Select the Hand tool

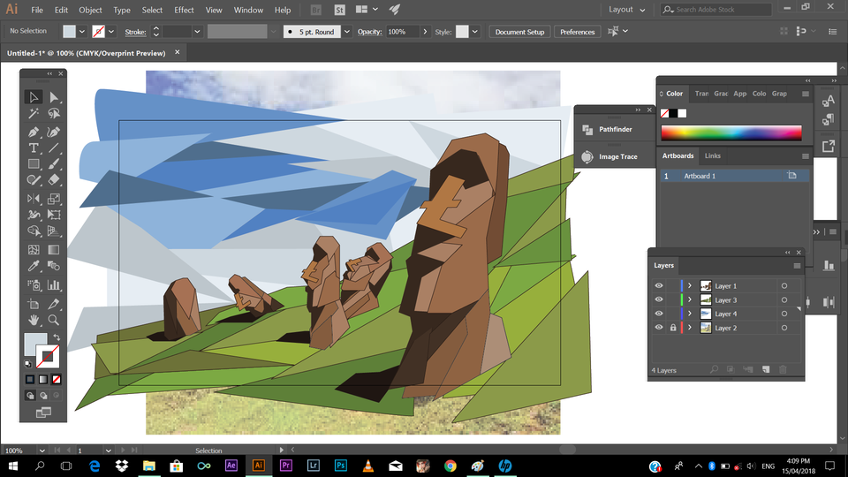pyautogui.click(x=34, y=320)
